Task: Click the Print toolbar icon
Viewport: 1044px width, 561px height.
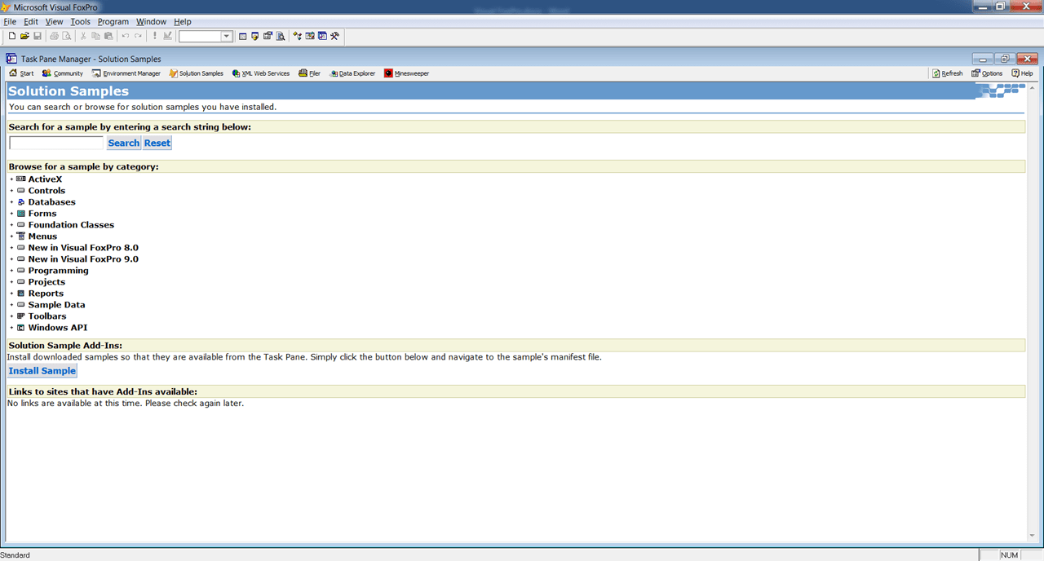Action: tap(54, 36)
